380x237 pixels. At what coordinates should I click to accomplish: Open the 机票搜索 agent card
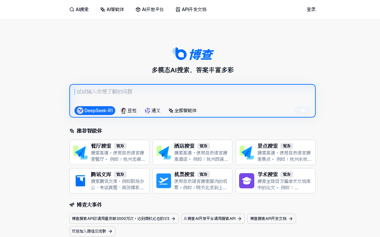tap(193, 181)
